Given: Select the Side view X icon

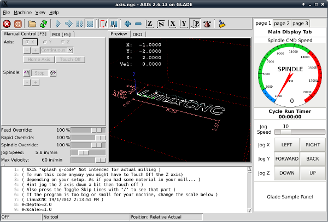Looking at the screenshot, I should (172, 24).
